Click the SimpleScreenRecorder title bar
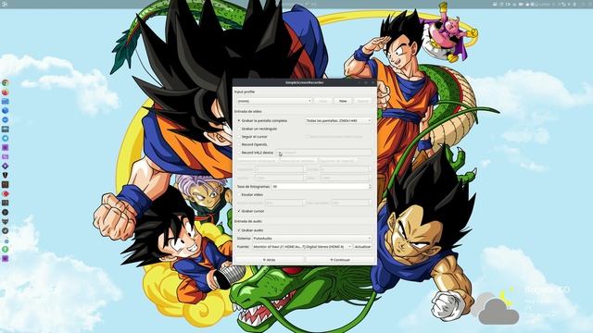 (x=305, y=82)
